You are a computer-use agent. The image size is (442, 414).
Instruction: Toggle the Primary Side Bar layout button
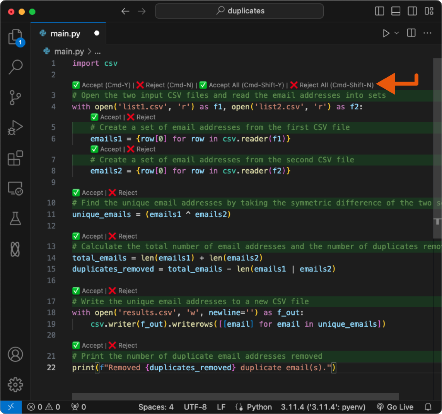380,11
